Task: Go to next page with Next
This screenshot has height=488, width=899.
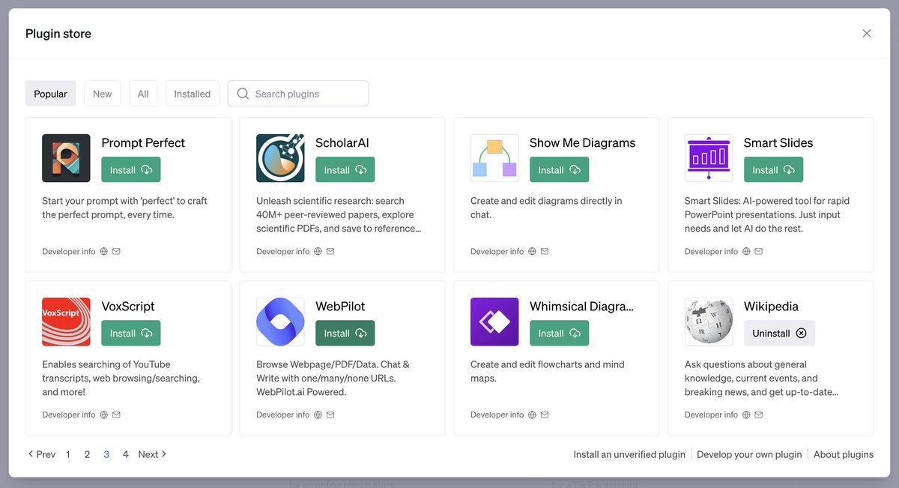Action: [x=153, y=454]
